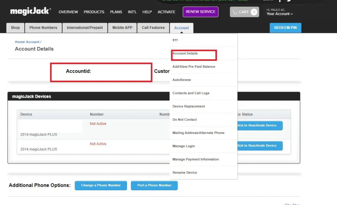Viewport: 337px width, 205px height.
Task: Click the Renew Service button
Action: (x=200, y=12)
